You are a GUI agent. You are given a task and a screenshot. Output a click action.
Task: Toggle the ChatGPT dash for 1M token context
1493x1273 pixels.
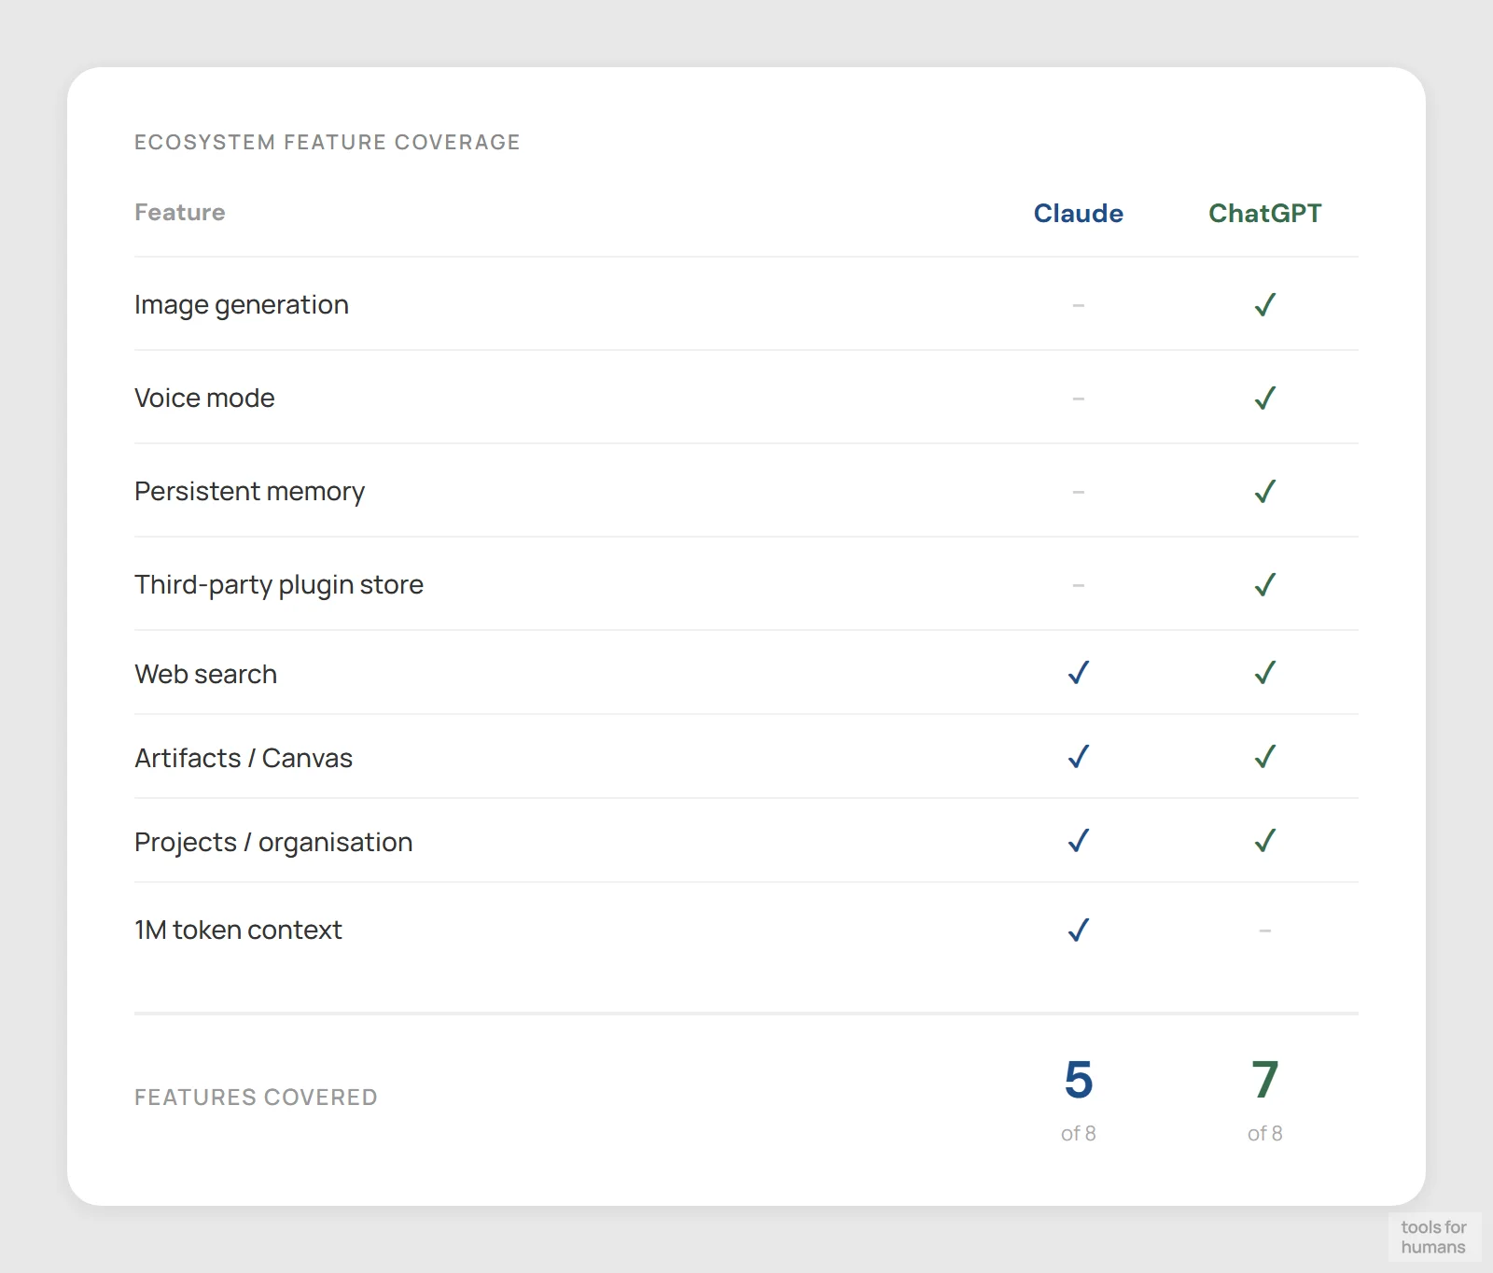point(1265,929)
